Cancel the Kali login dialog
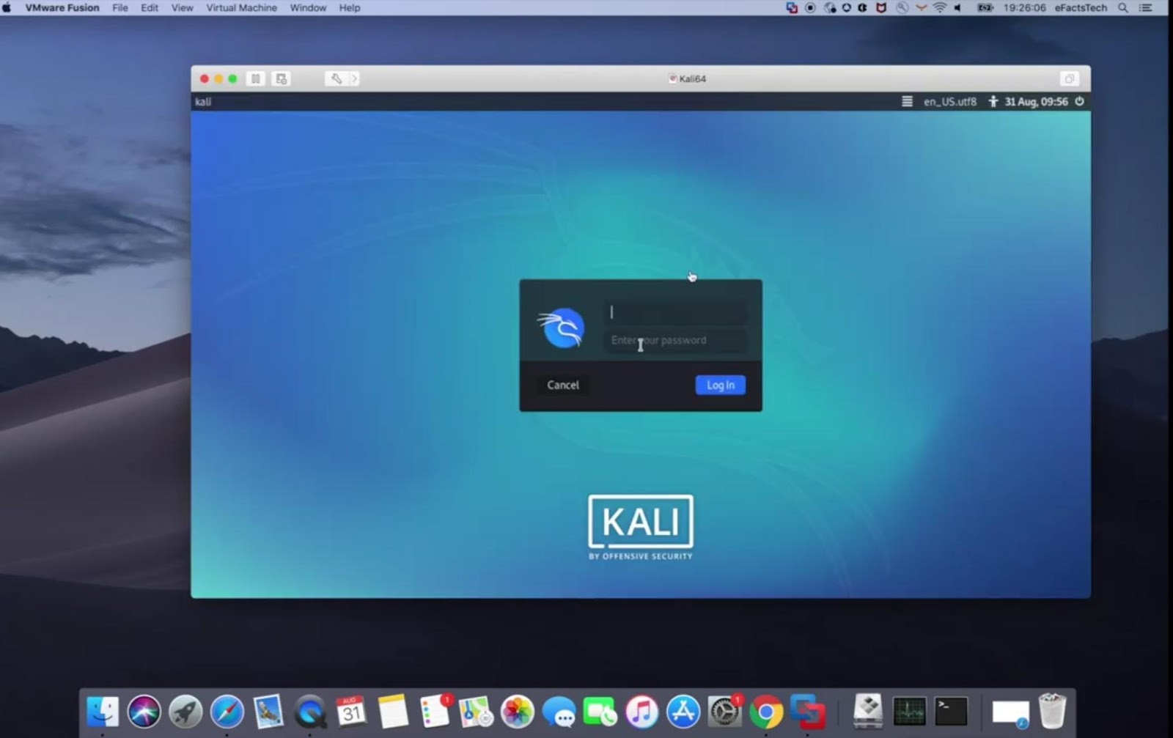 coord(562,385)
